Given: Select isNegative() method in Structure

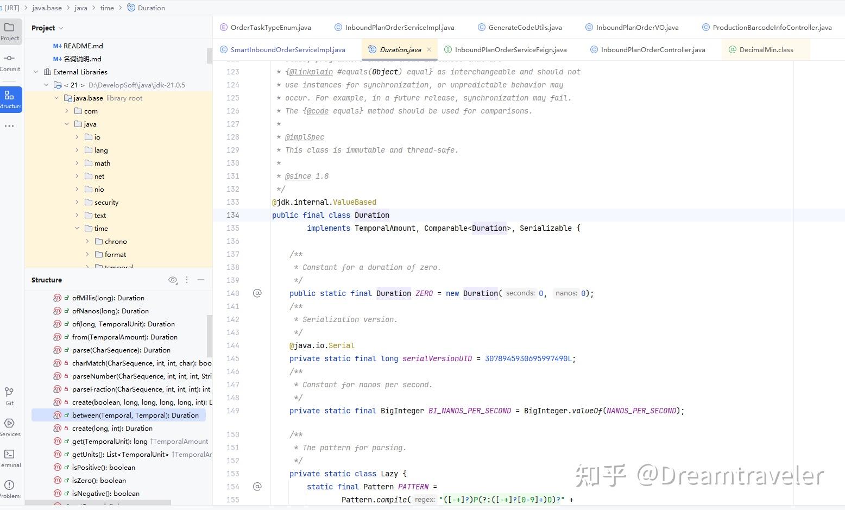Looking at the screenshot, I should coord(106,493).
